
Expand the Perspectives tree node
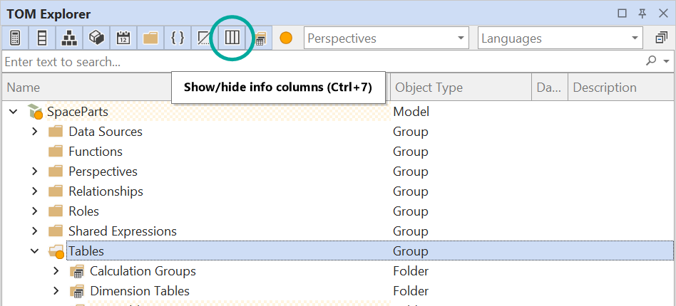coord(35,172)
